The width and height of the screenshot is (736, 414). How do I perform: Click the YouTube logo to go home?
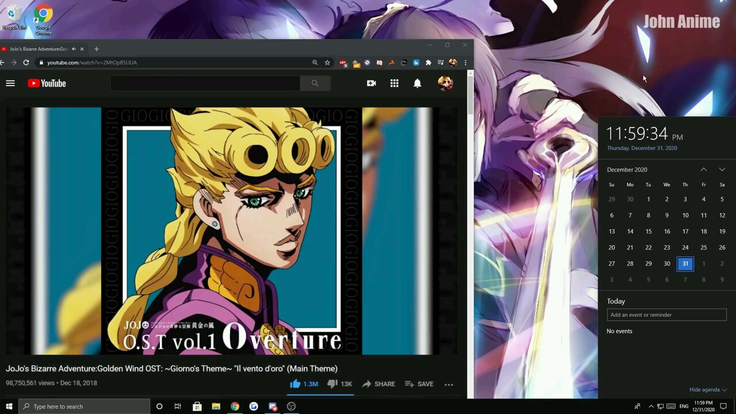point(47,83)
